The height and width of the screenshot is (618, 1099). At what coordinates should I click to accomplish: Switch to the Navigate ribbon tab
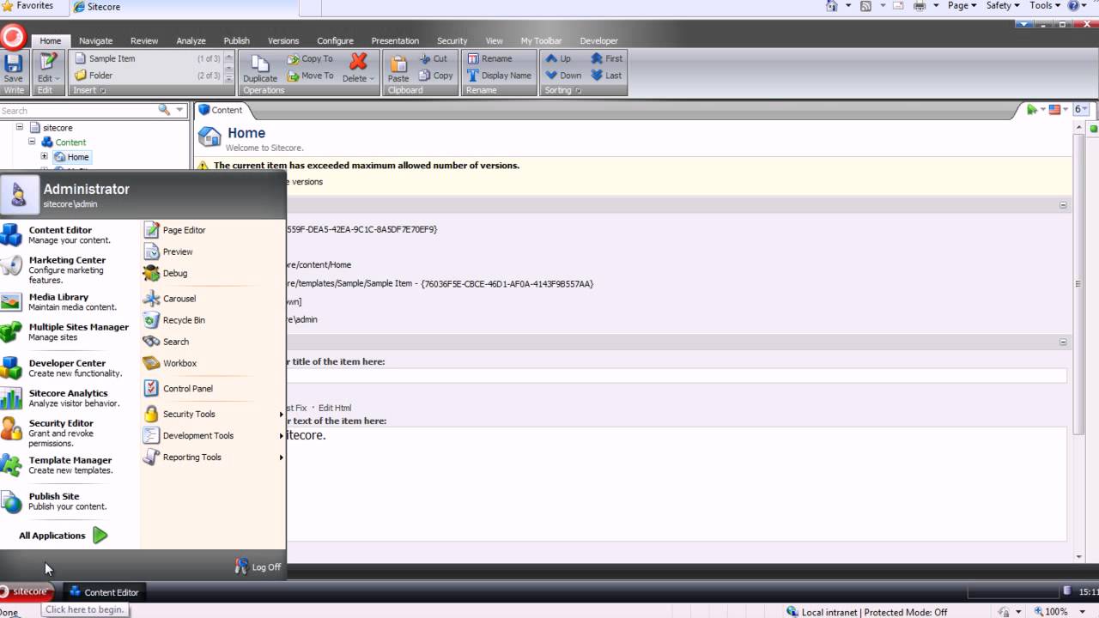(96, 40)
